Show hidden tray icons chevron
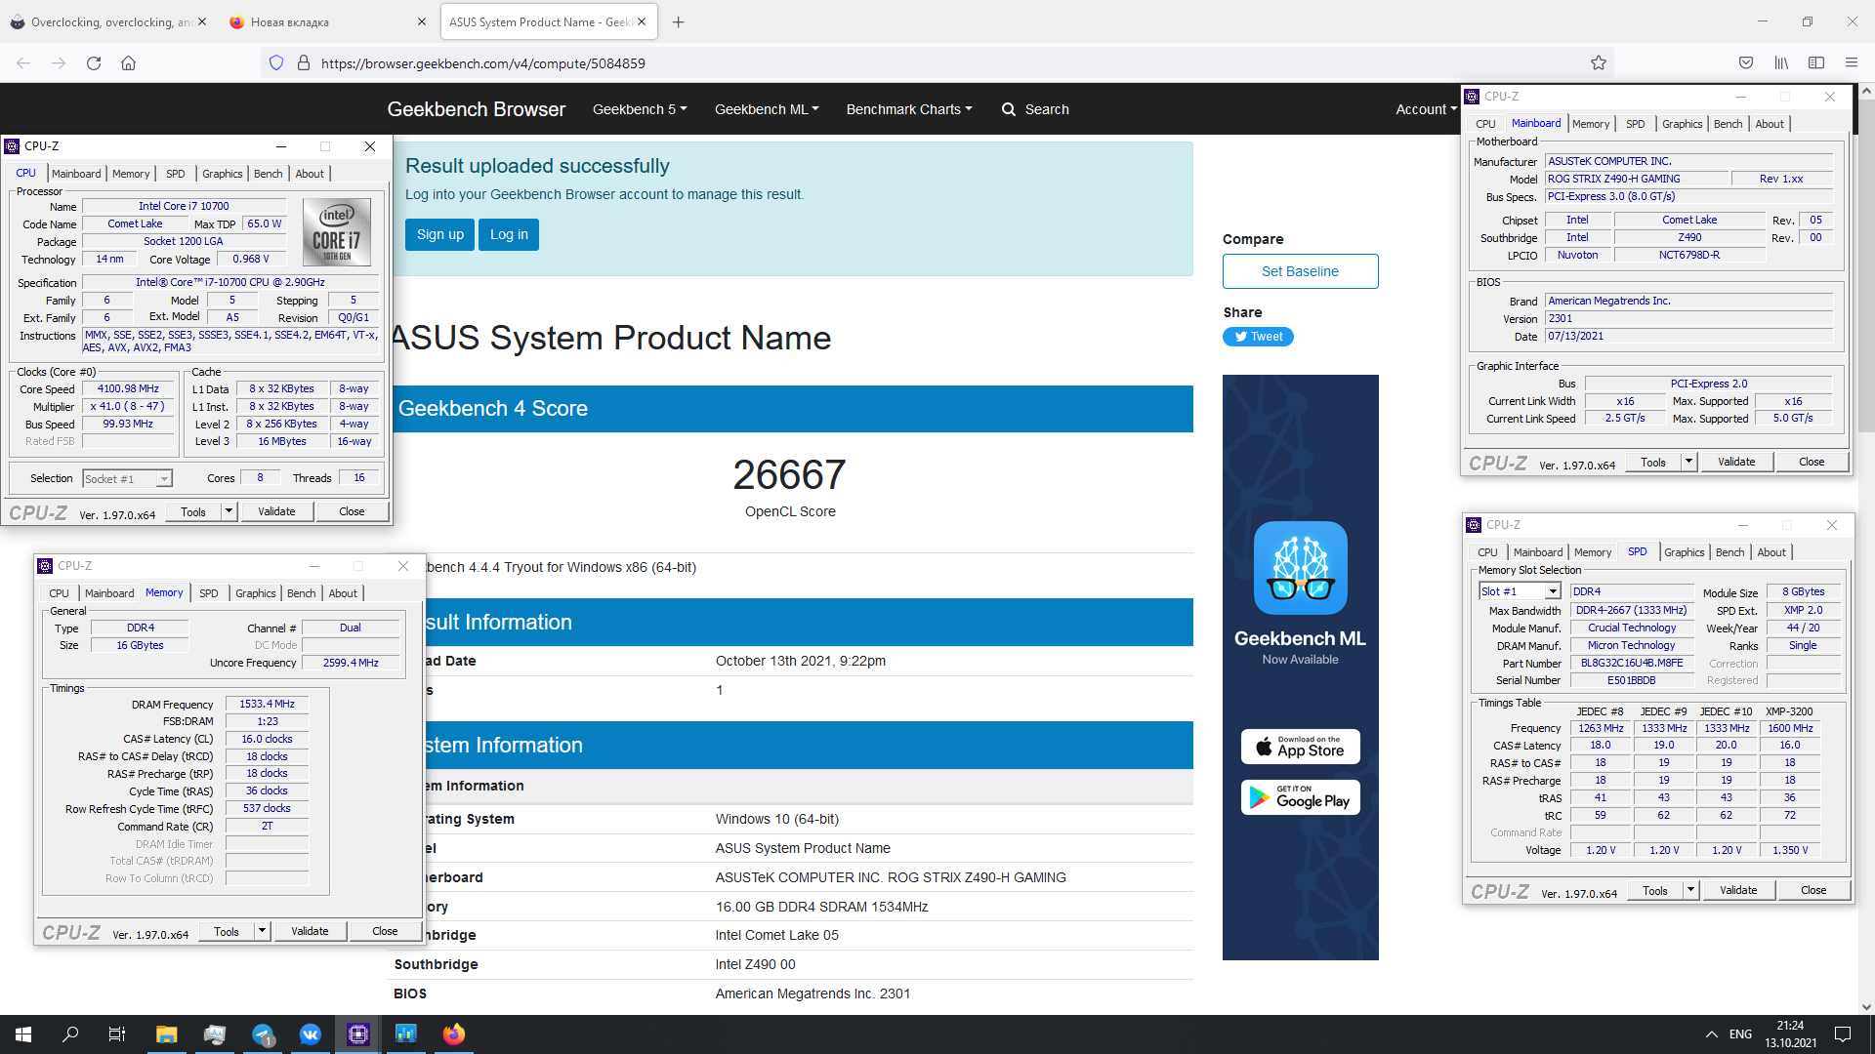This screenshot has width=1875, height=1054. click(1711, 1034)
